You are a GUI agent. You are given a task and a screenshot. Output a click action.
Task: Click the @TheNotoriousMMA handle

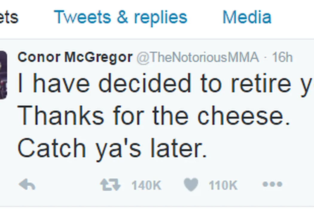coord(198,57)
